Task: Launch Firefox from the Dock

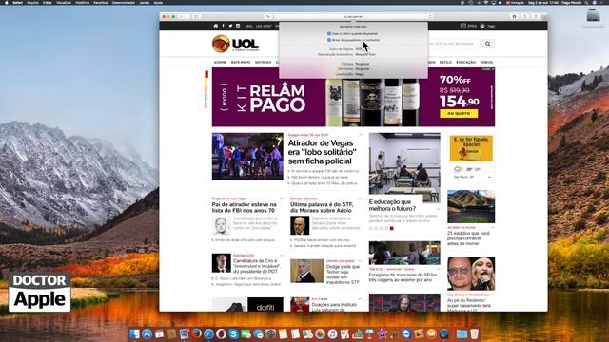Action: [x=197, y=333]
